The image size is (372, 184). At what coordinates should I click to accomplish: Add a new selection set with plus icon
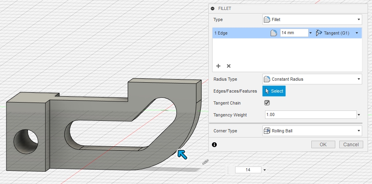pyautogui.click(x=218, y=66)
